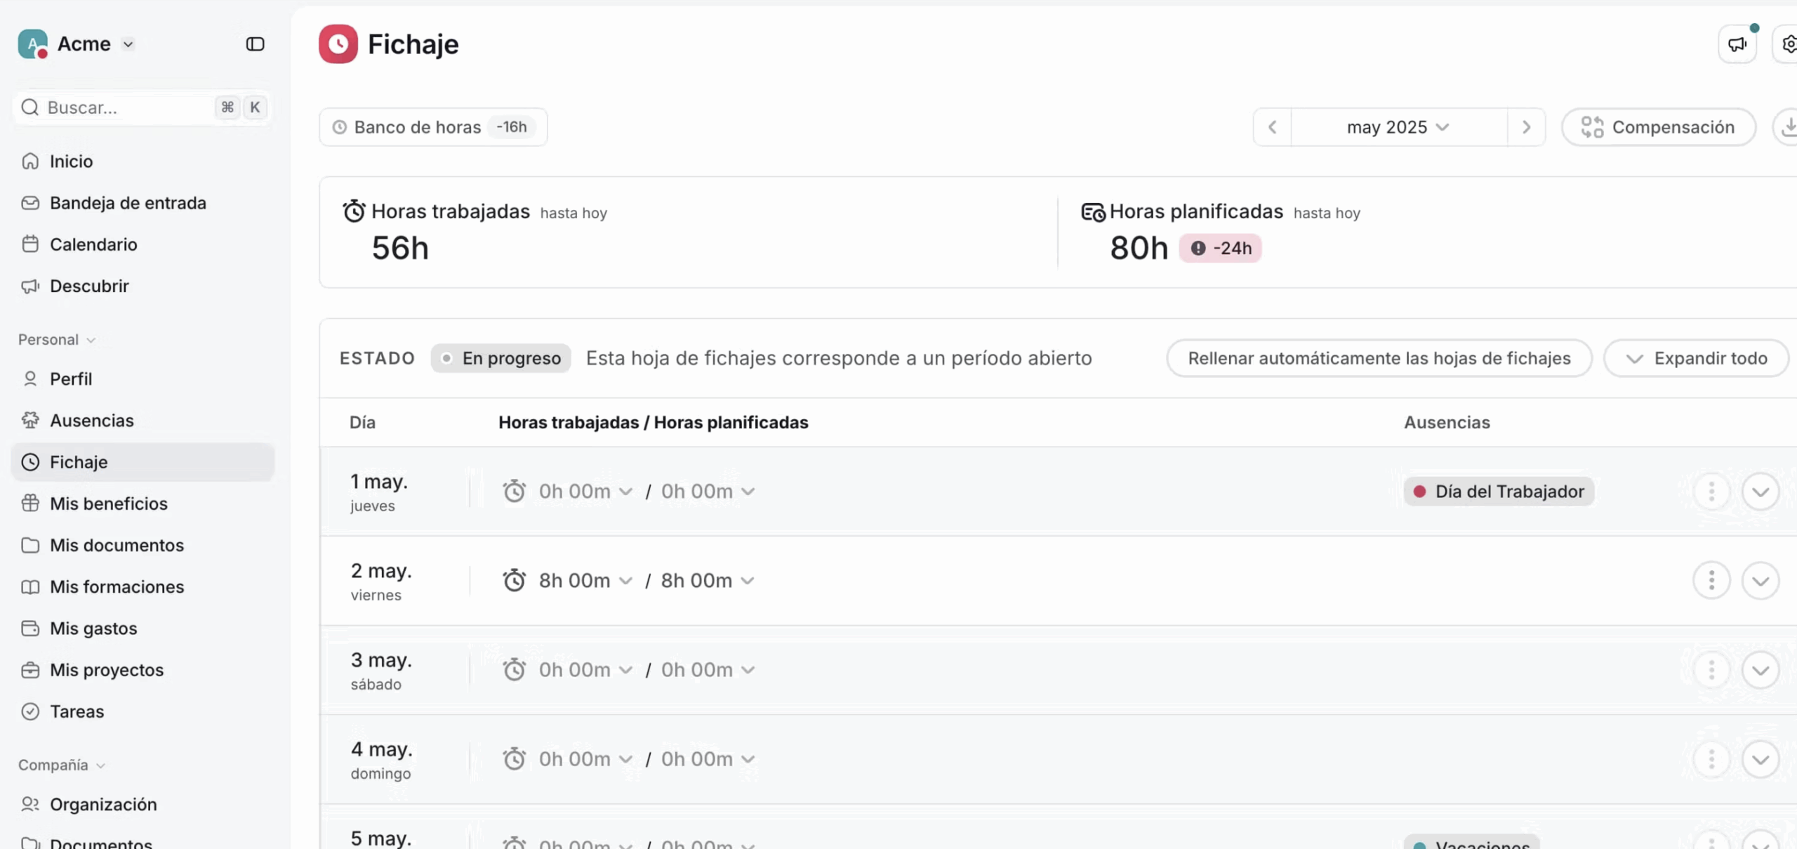Click the -24h warning badge

coord(1220,249)
